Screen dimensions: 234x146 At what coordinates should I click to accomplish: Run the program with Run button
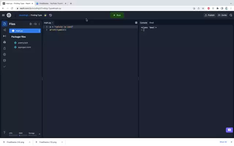point(117,15)
